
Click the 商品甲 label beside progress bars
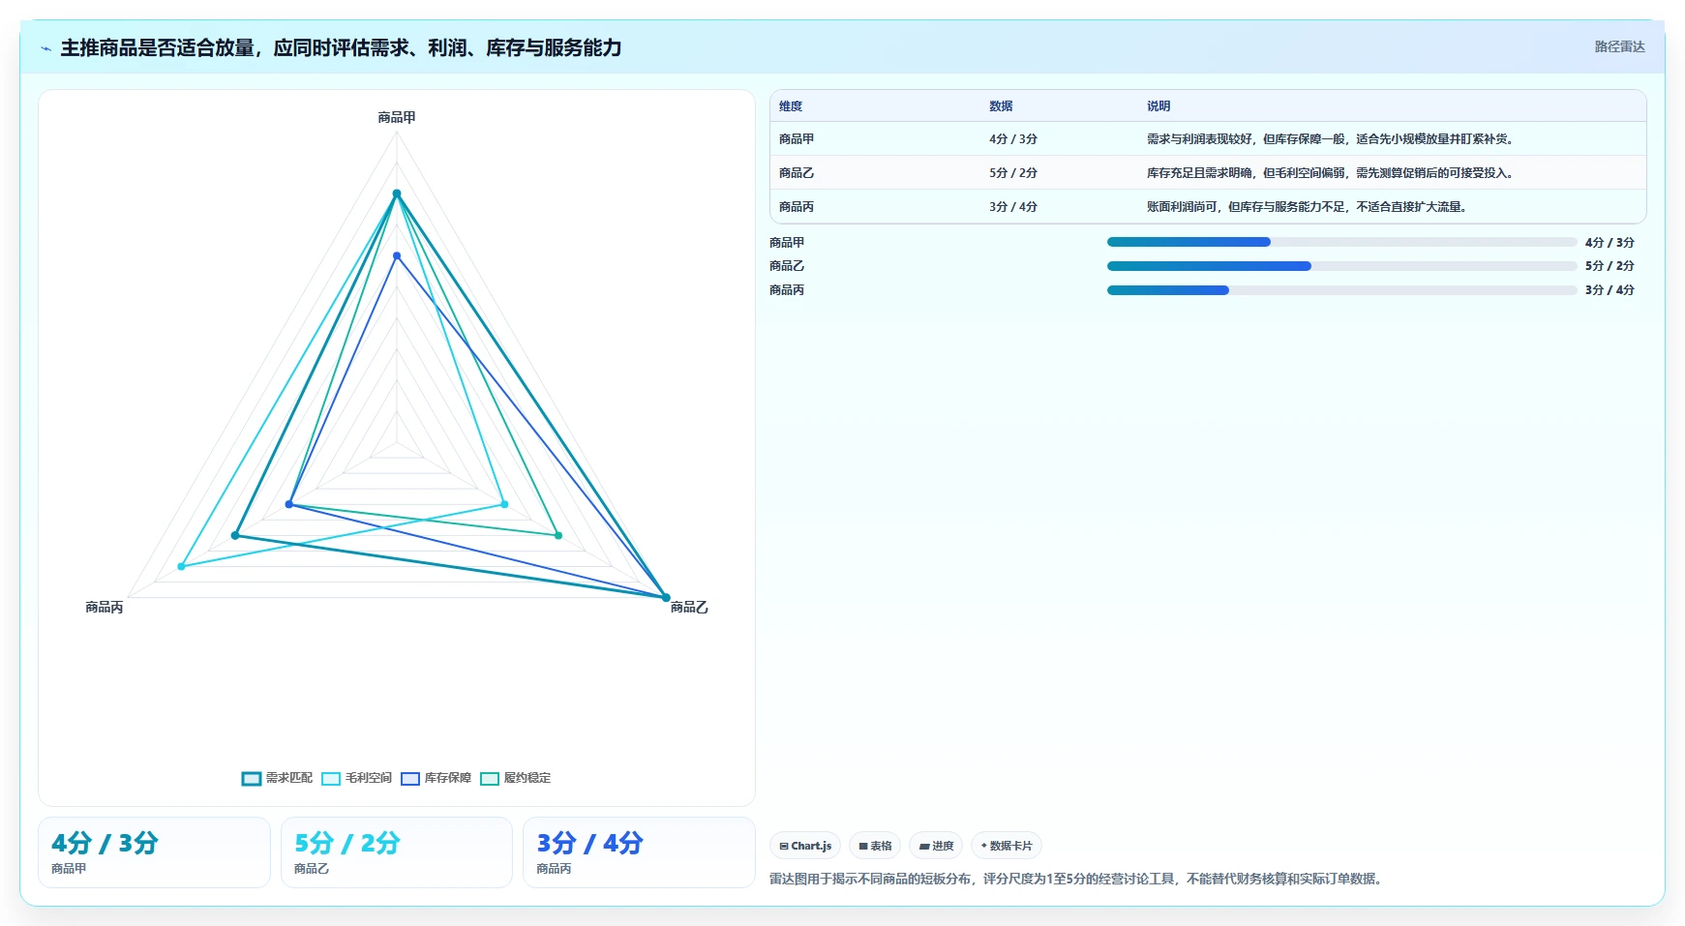(x=787, y=243)
